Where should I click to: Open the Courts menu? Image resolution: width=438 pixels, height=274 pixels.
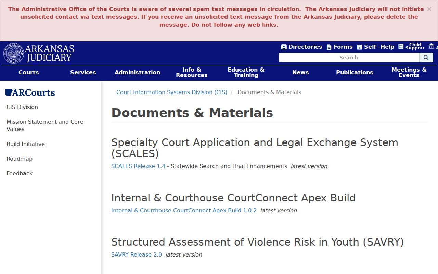pyautogui.click(x=29, y=72)
